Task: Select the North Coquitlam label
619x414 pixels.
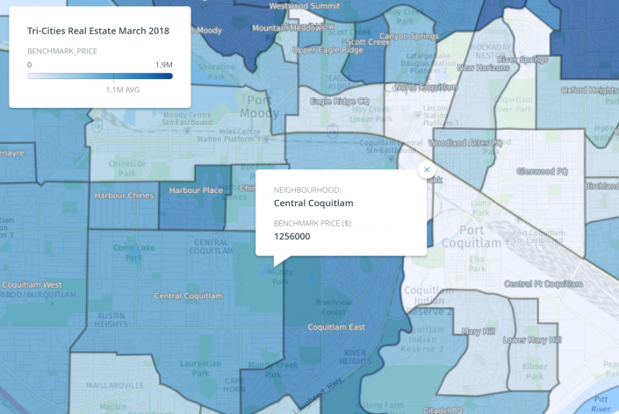Action: 427,87
